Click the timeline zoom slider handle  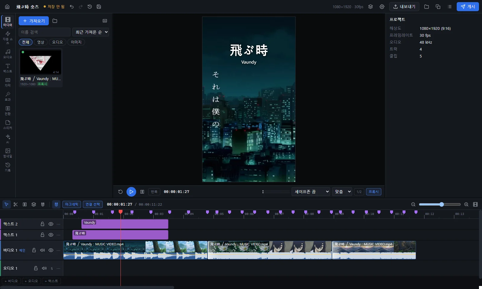(x=442, y=204)
